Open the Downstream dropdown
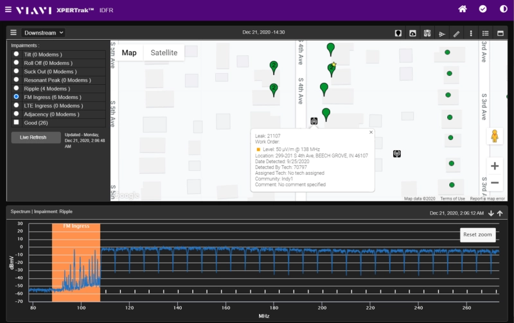Viewport: 514px width, 323px height. click(43, 32)
